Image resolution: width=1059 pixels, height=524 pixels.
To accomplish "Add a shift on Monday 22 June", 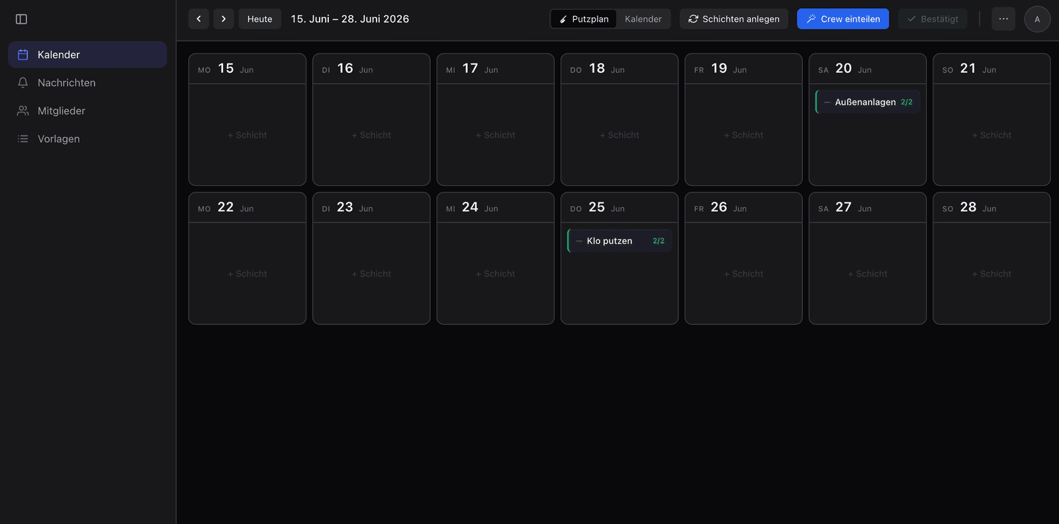I will 248,274.
